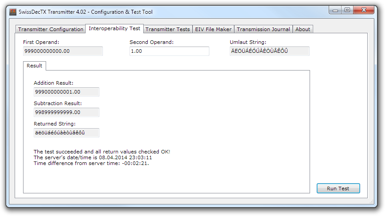
Task: Minimize the SwissDecTX window
Action: 336,10
